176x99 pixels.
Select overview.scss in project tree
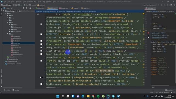tap(16, 48)
